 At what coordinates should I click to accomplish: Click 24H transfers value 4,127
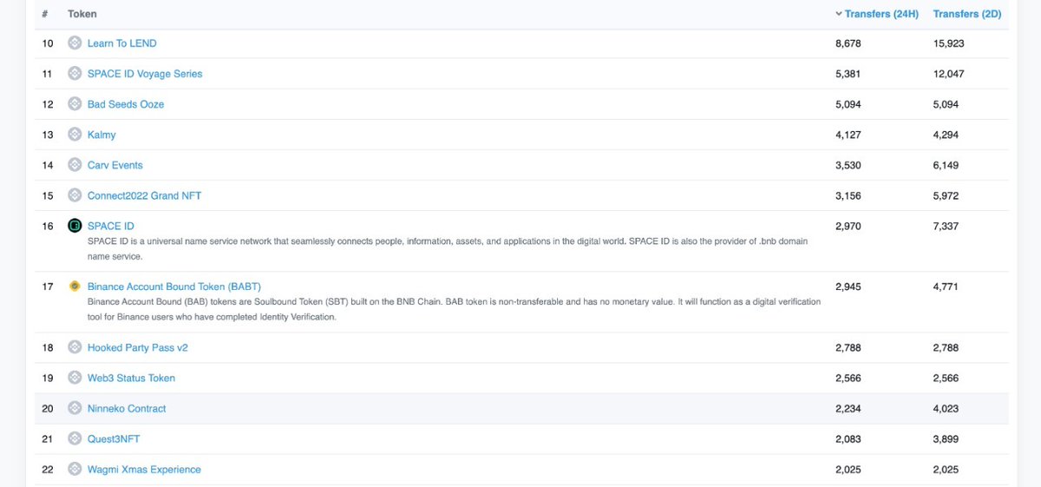tap(848, 135)
